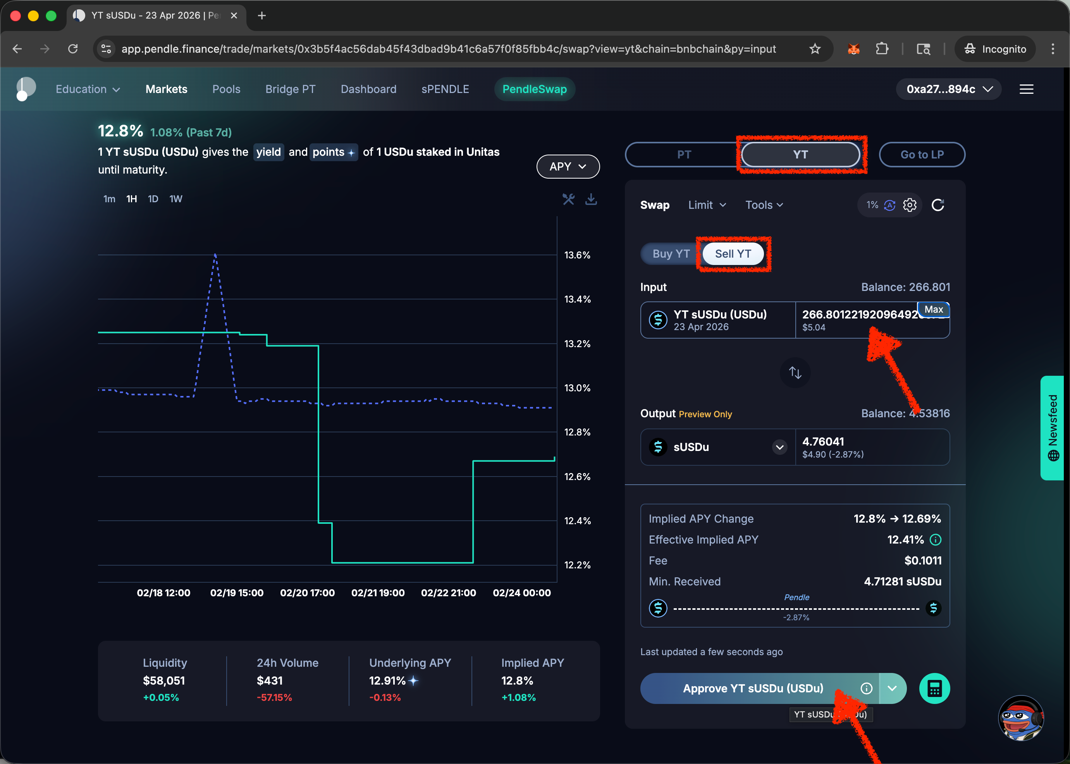
Task: Click the swap direction arrows icon
Action: 795,373
